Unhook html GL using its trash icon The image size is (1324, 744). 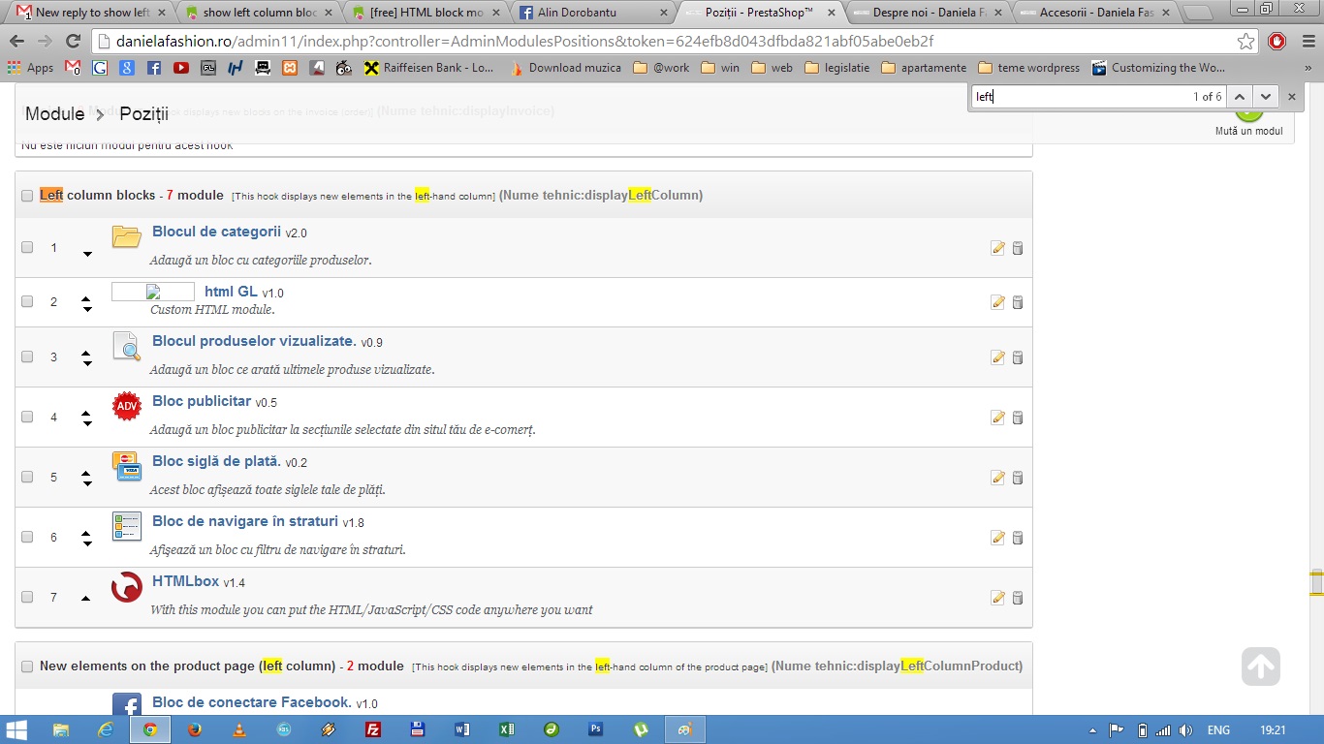1018,302
